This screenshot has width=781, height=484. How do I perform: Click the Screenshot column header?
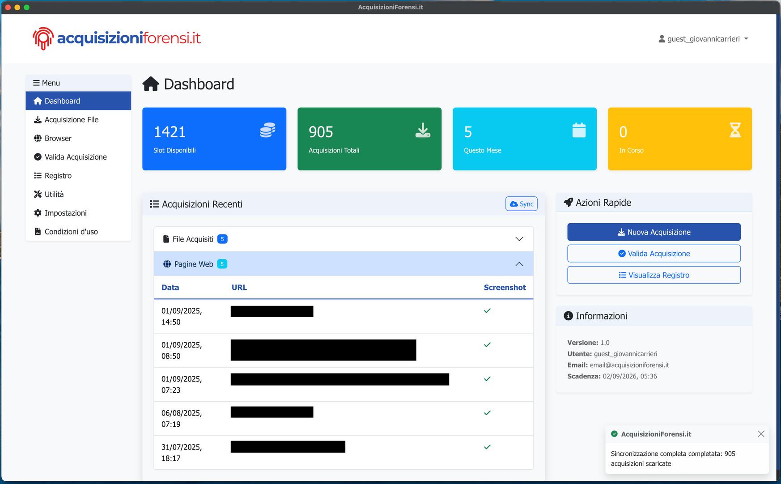coord(505,288)
